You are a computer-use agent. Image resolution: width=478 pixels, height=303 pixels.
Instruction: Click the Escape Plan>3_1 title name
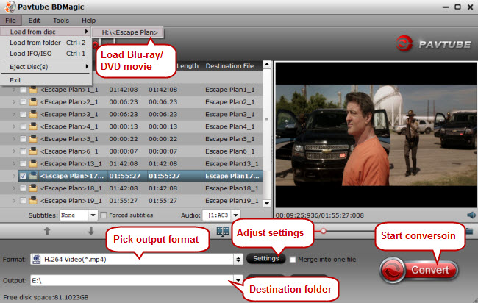69,114
